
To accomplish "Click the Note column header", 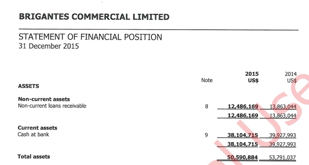I will [x=207, y=80].
